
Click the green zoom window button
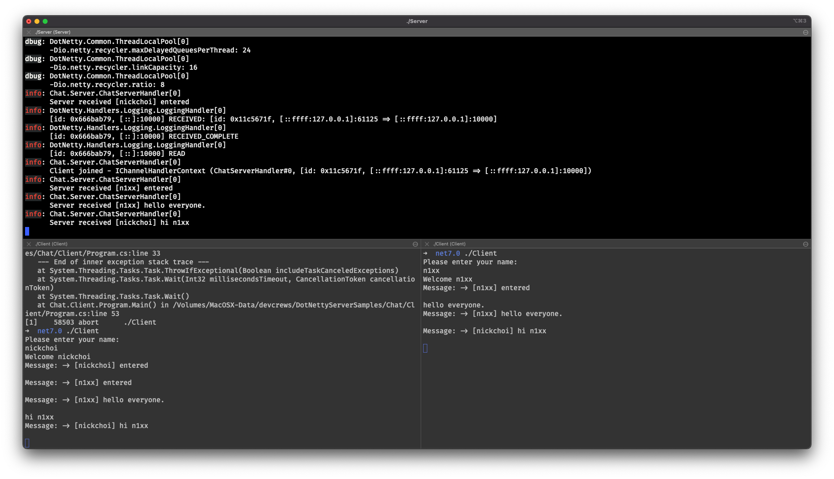pos(45,21)
